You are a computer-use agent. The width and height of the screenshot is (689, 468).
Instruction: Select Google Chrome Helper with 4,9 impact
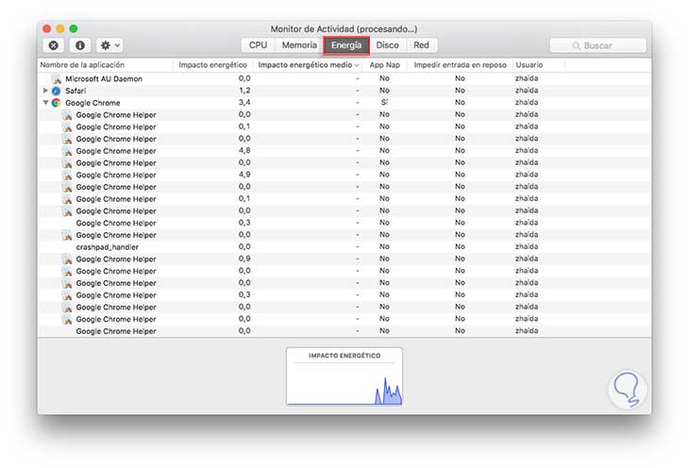(116, 175)
